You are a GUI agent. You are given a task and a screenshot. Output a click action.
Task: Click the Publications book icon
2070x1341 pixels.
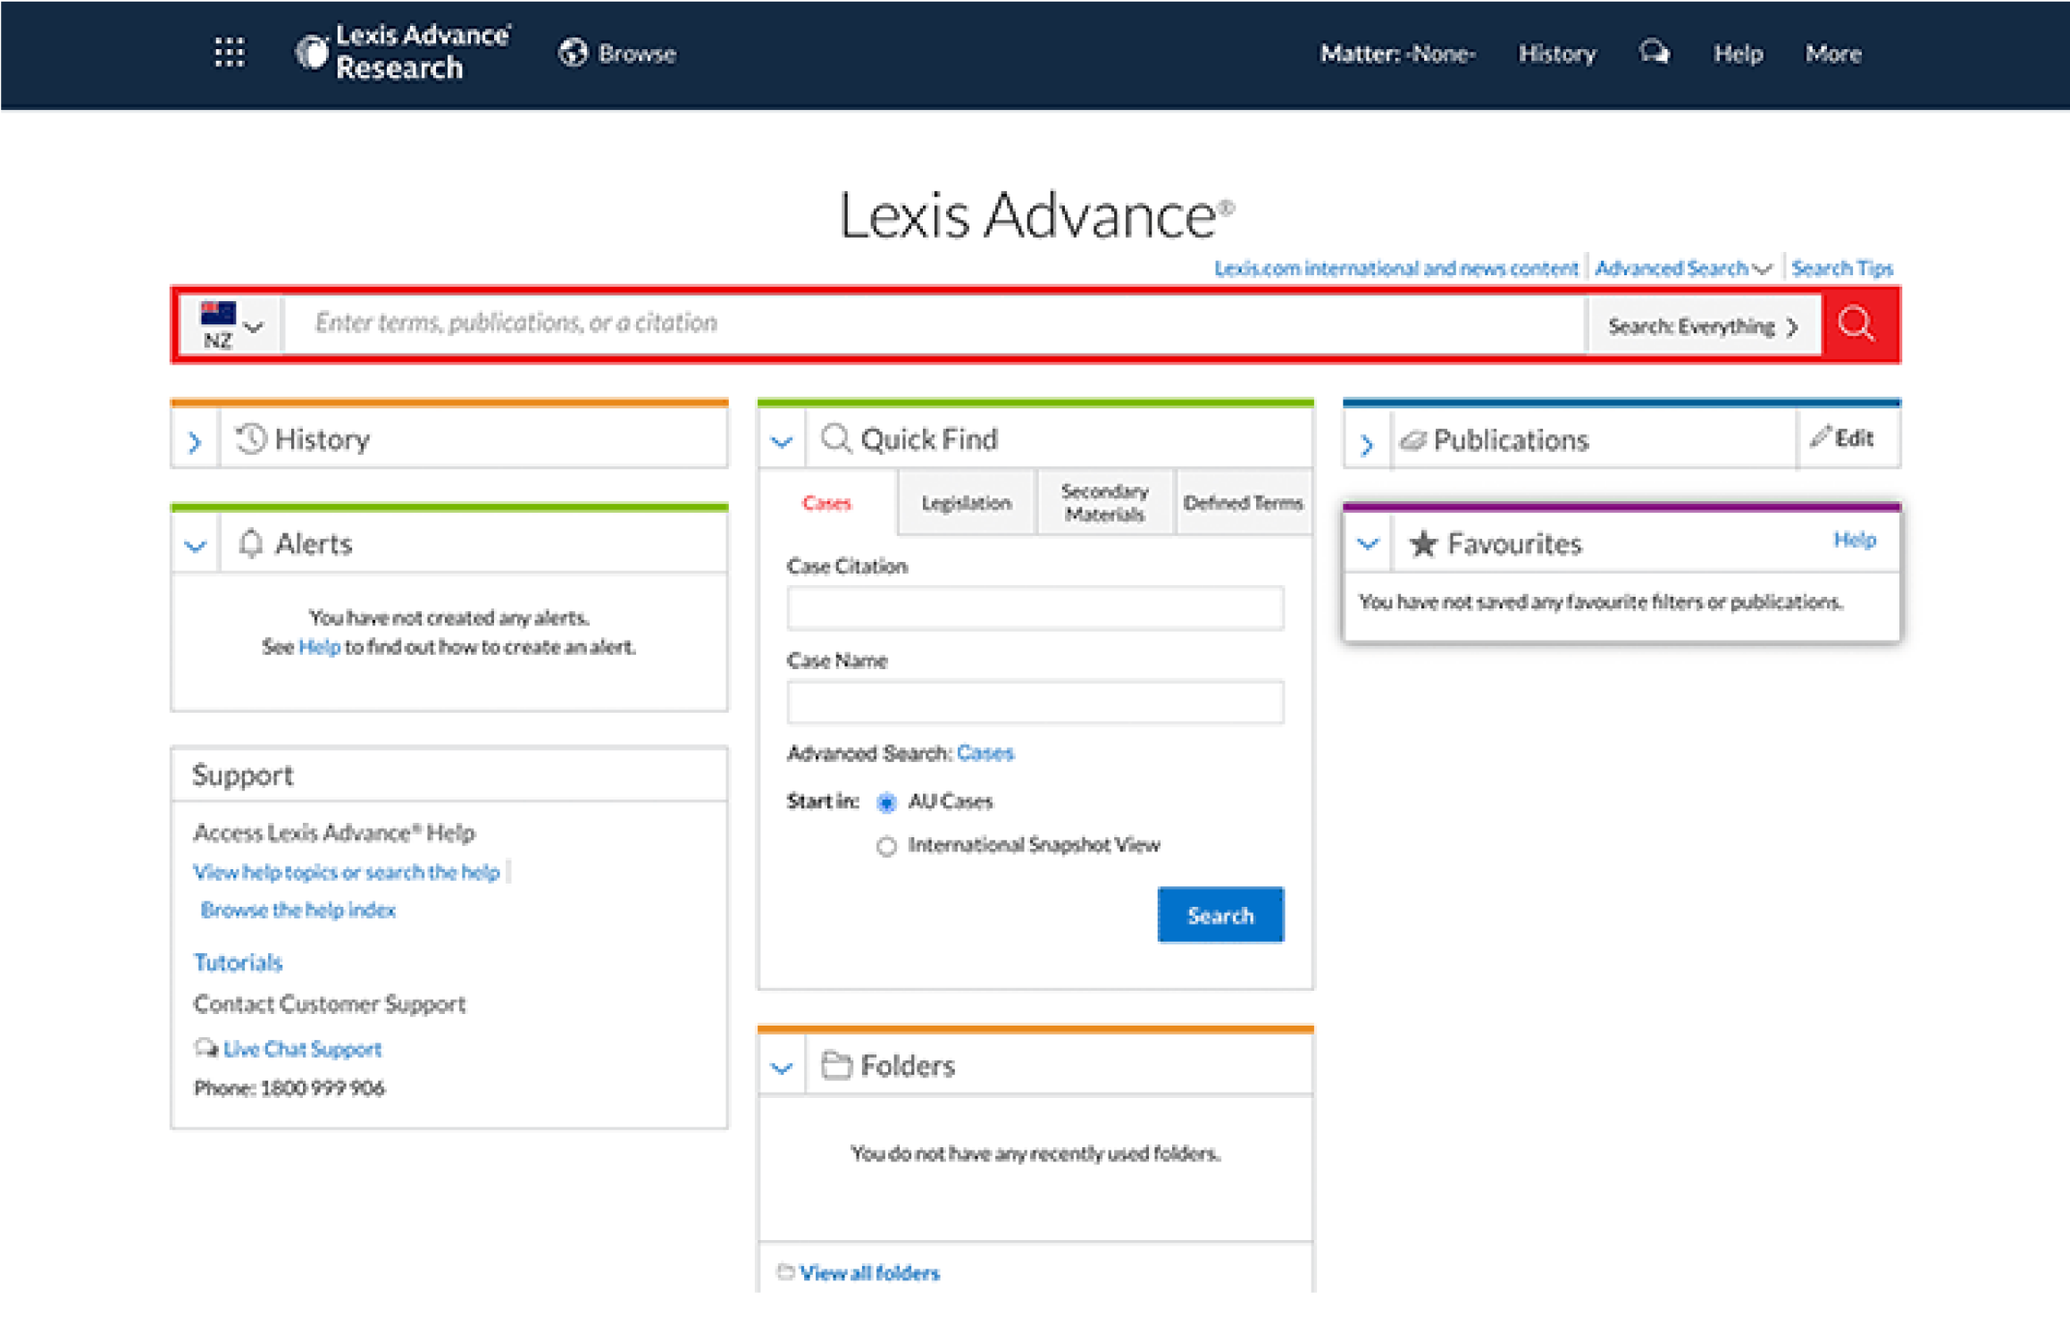(1412, 440)
